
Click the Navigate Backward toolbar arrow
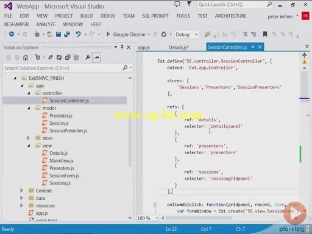[x=12, y=34]
